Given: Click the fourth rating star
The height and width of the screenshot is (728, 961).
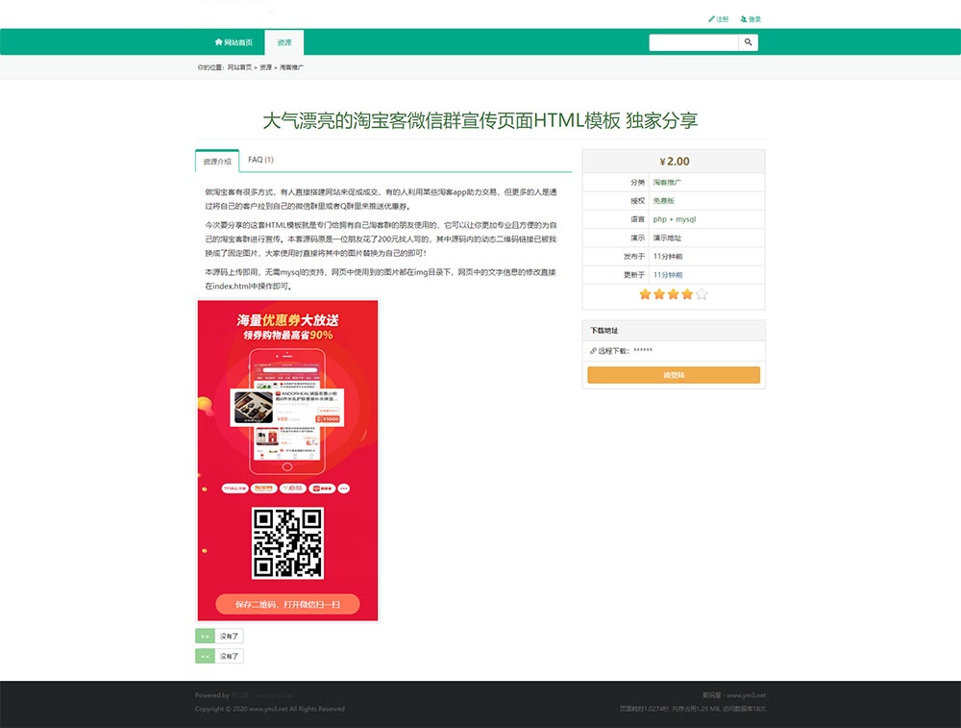Looking at the screenshot, I should [x=687, y=294].
